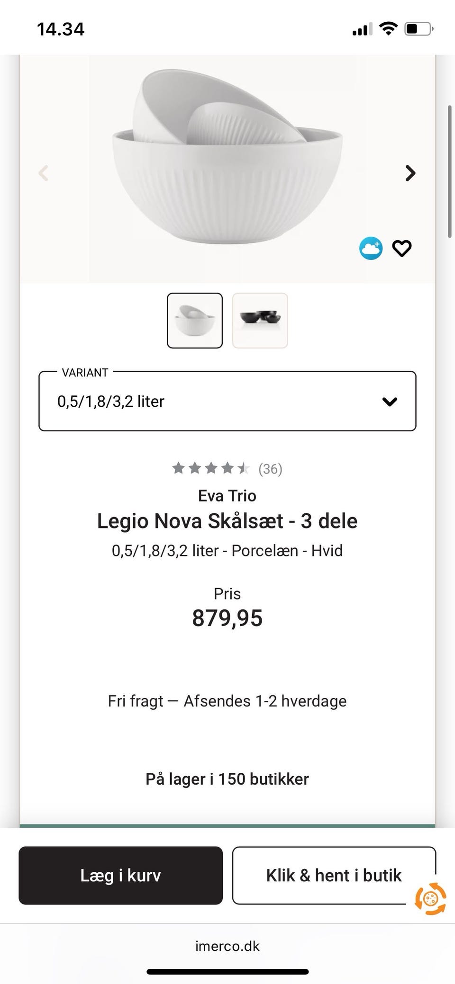The image size is (455, 984).
Task: Open the Variant dropdown 0,5/1,8/3,2 liter
Action: tap(227, 401)
